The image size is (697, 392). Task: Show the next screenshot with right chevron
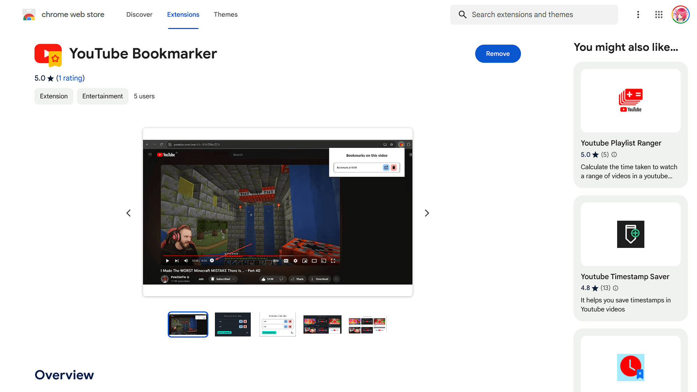pos(427,213)
